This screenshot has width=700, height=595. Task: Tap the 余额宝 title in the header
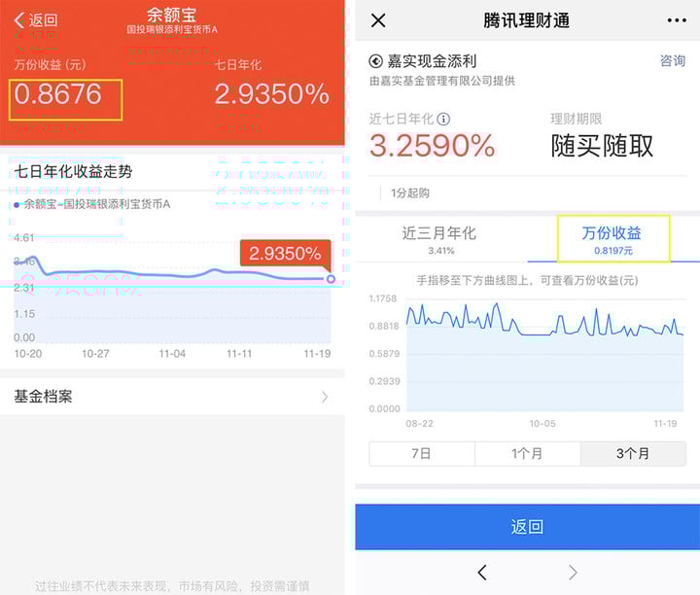(x=172, y=15)
